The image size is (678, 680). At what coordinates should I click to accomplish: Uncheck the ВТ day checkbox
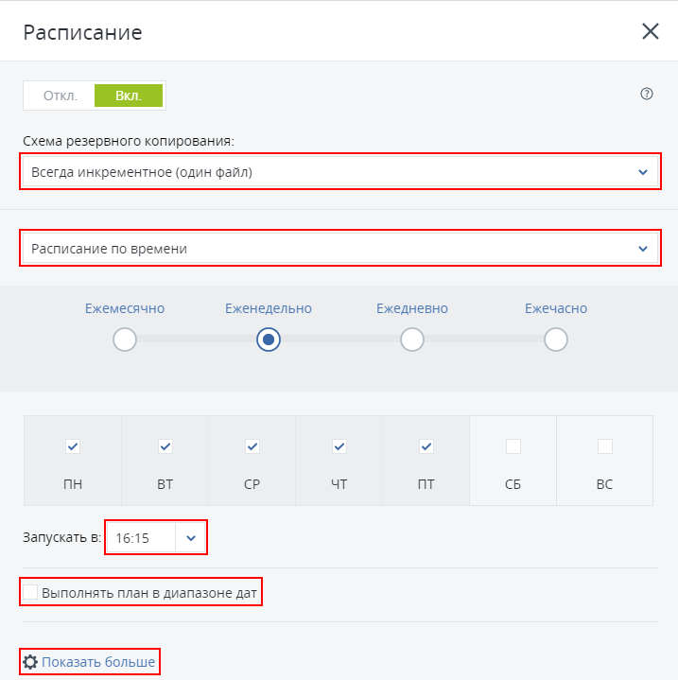tap(165, 445)
